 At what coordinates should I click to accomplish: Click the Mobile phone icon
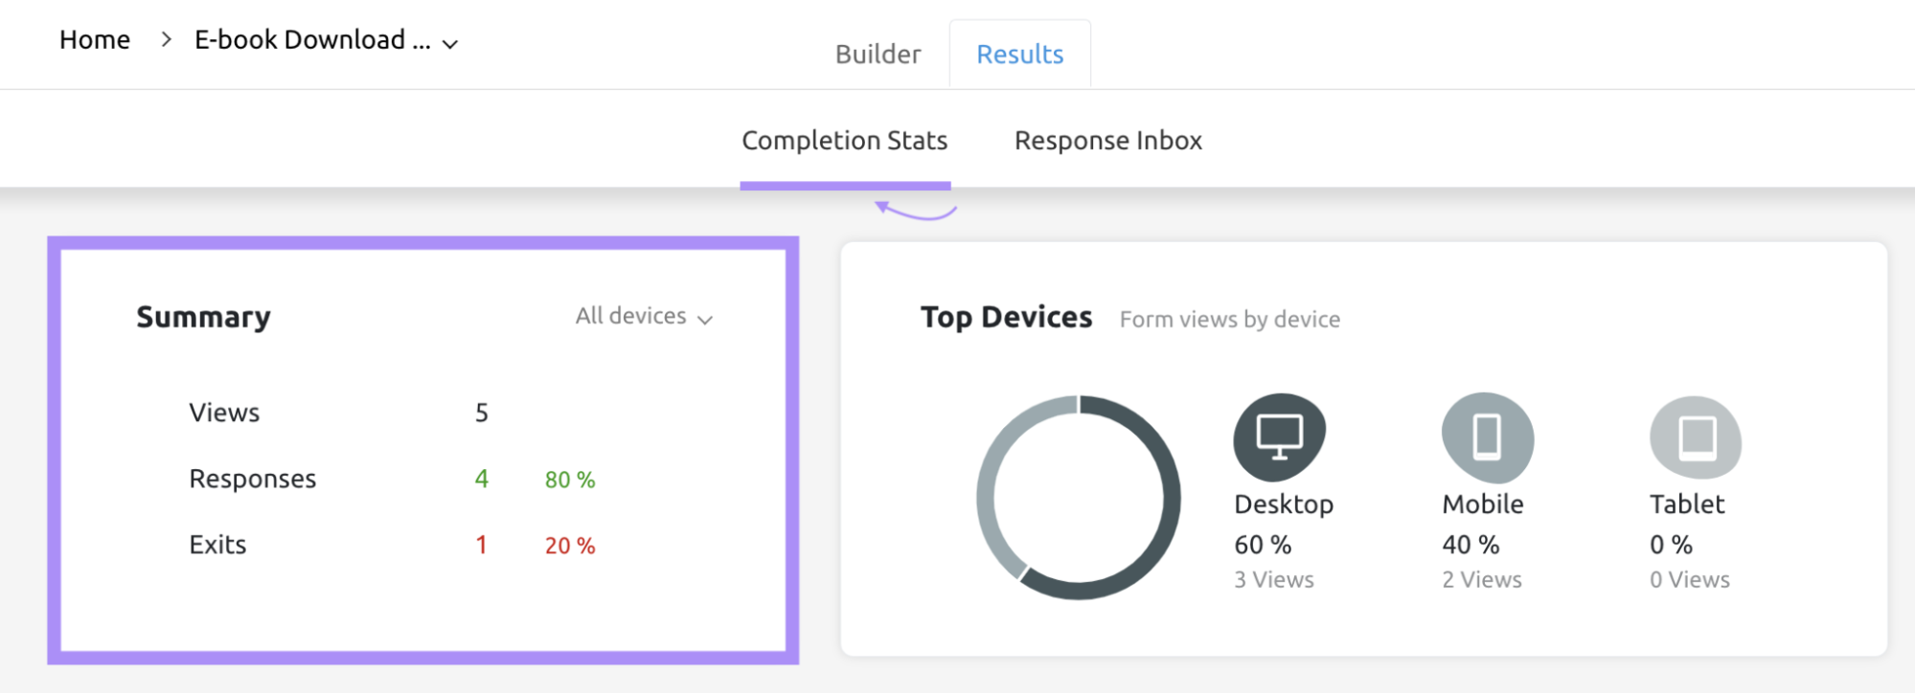1487,437
